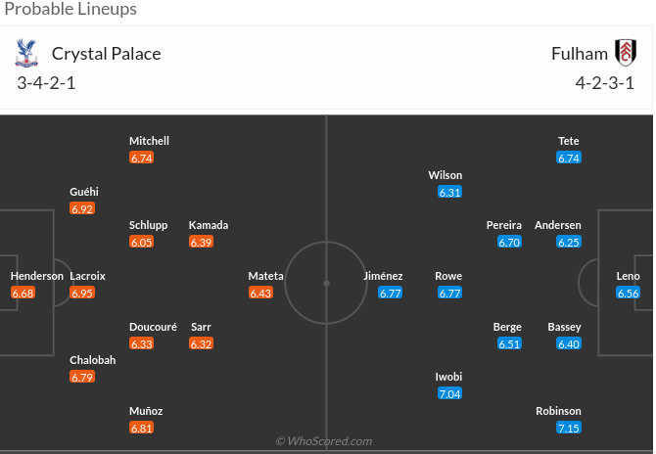Screen dimensions: 656x454
Task: Click Iwobi's 7.04 rating badge
Action: click(x=449, y=394)
